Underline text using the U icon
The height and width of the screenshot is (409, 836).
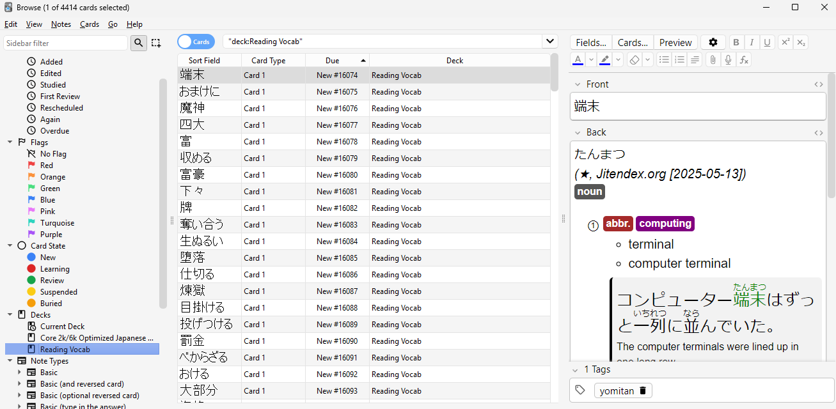[x=767, y=42]
